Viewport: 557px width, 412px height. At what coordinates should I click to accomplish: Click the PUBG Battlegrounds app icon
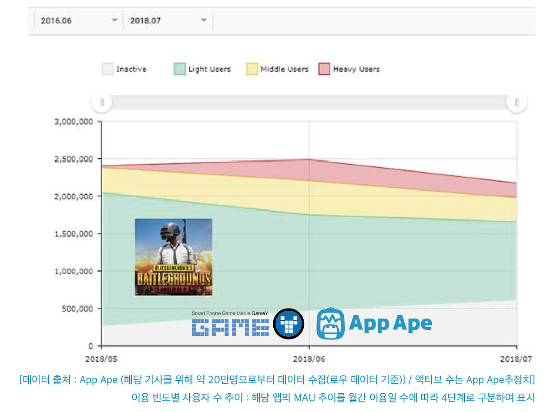click(x=173, y=256)
